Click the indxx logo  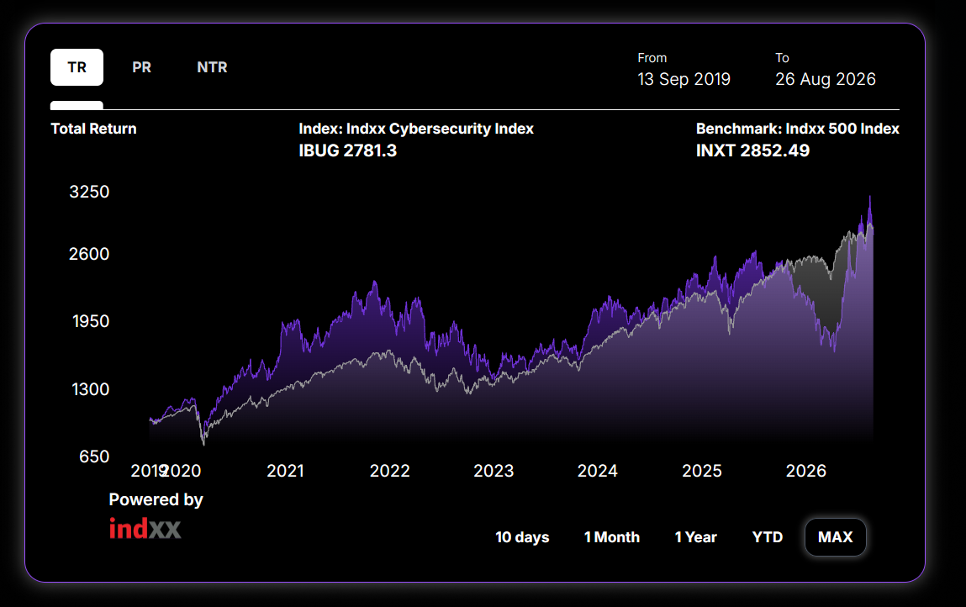coord(145,529)
